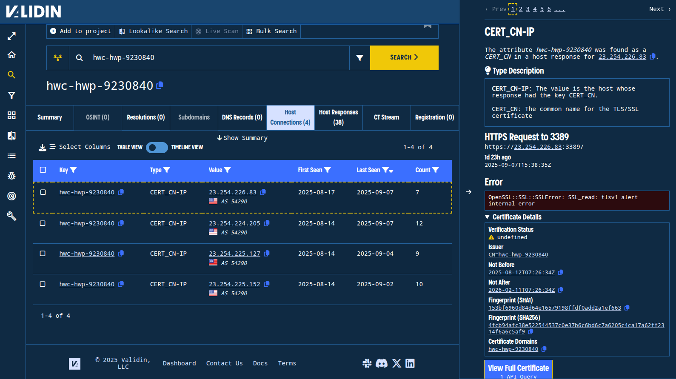The width and height of the screenshot is (676, 379).
Task: Click the arrow to collapse detail panel
Action: [x=468, y=192]
